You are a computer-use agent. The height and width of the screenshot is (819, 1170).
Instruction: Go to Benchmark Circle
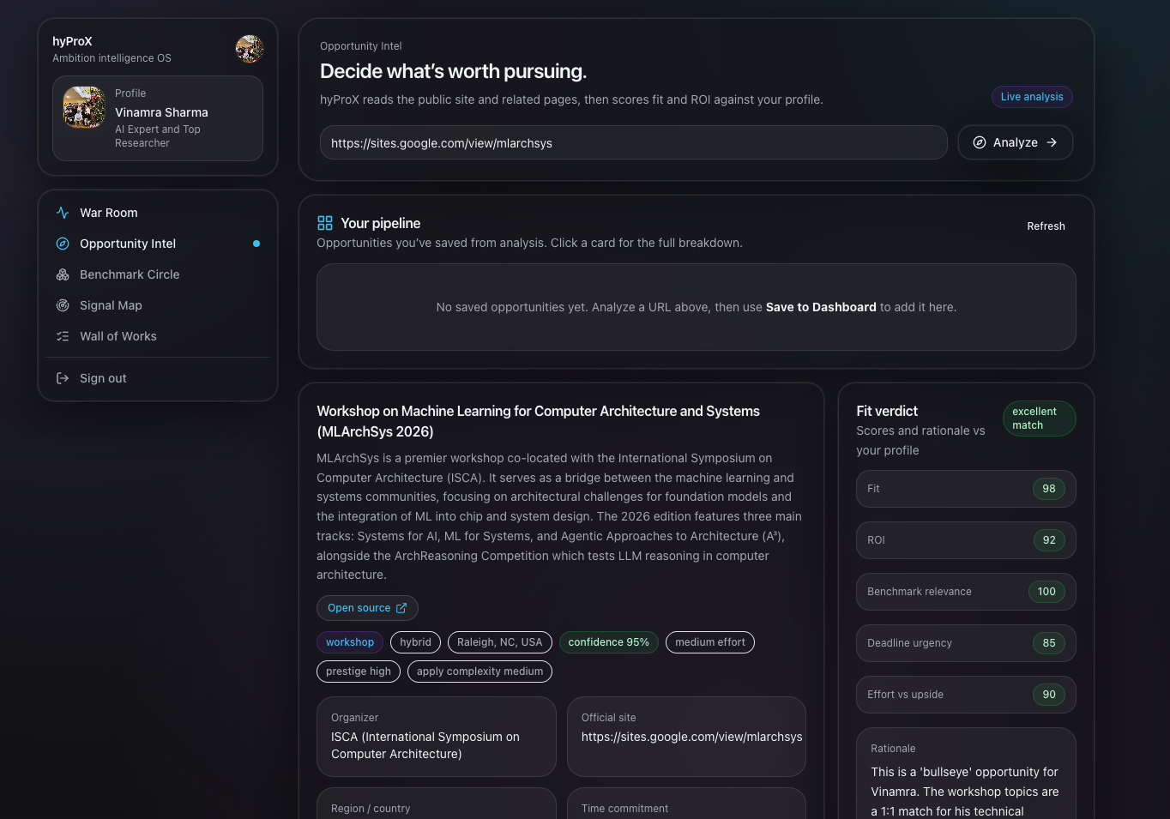[x=158, y=274]
